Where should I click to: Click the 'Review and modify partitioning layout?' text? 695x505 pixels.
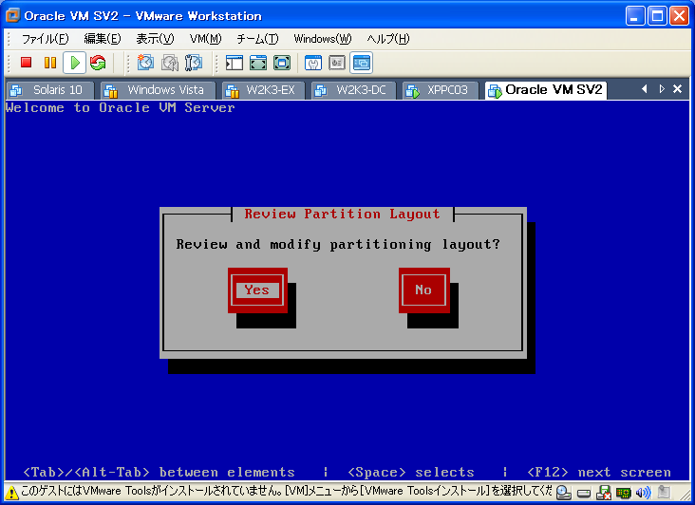coord(338,245)
